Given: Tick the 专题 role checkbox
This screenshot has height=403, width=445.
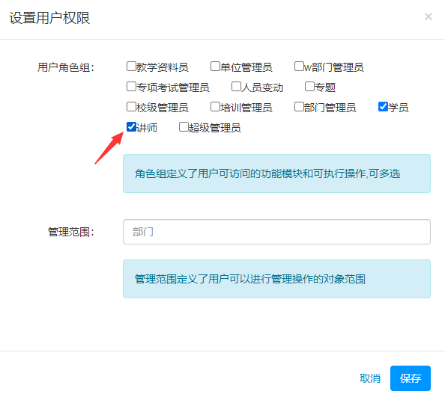Looking at the screenshot, I should tap(309, 87).
